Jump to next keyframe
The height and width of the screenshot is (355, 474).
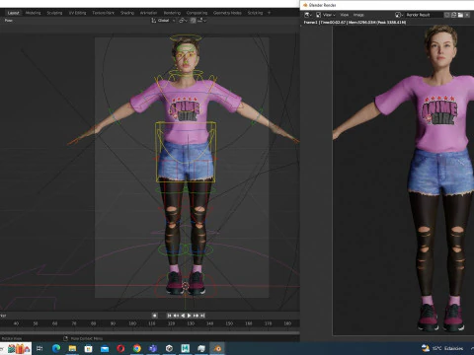196,316
